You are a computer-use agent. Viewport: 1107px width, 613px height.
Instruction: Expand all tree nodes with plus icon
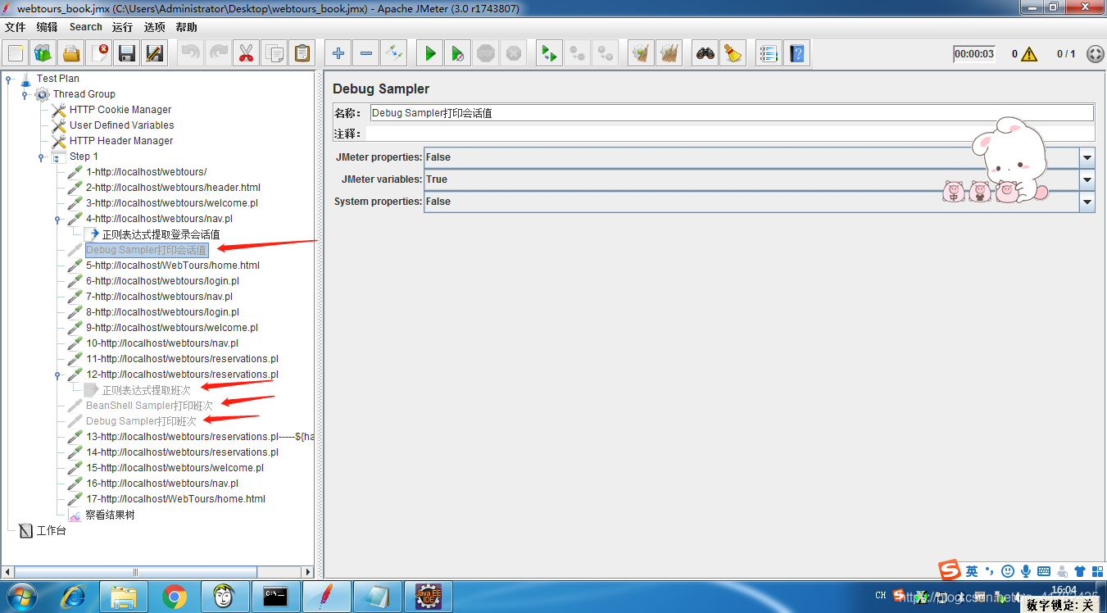338,54
